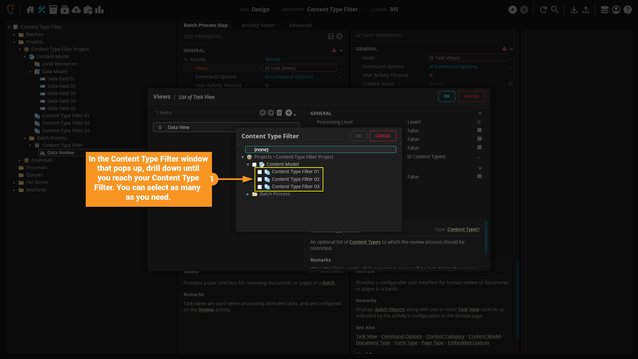Save step properties with the disk icon
Viewport: 638px width, 359px height.
(x=331, y=36)
